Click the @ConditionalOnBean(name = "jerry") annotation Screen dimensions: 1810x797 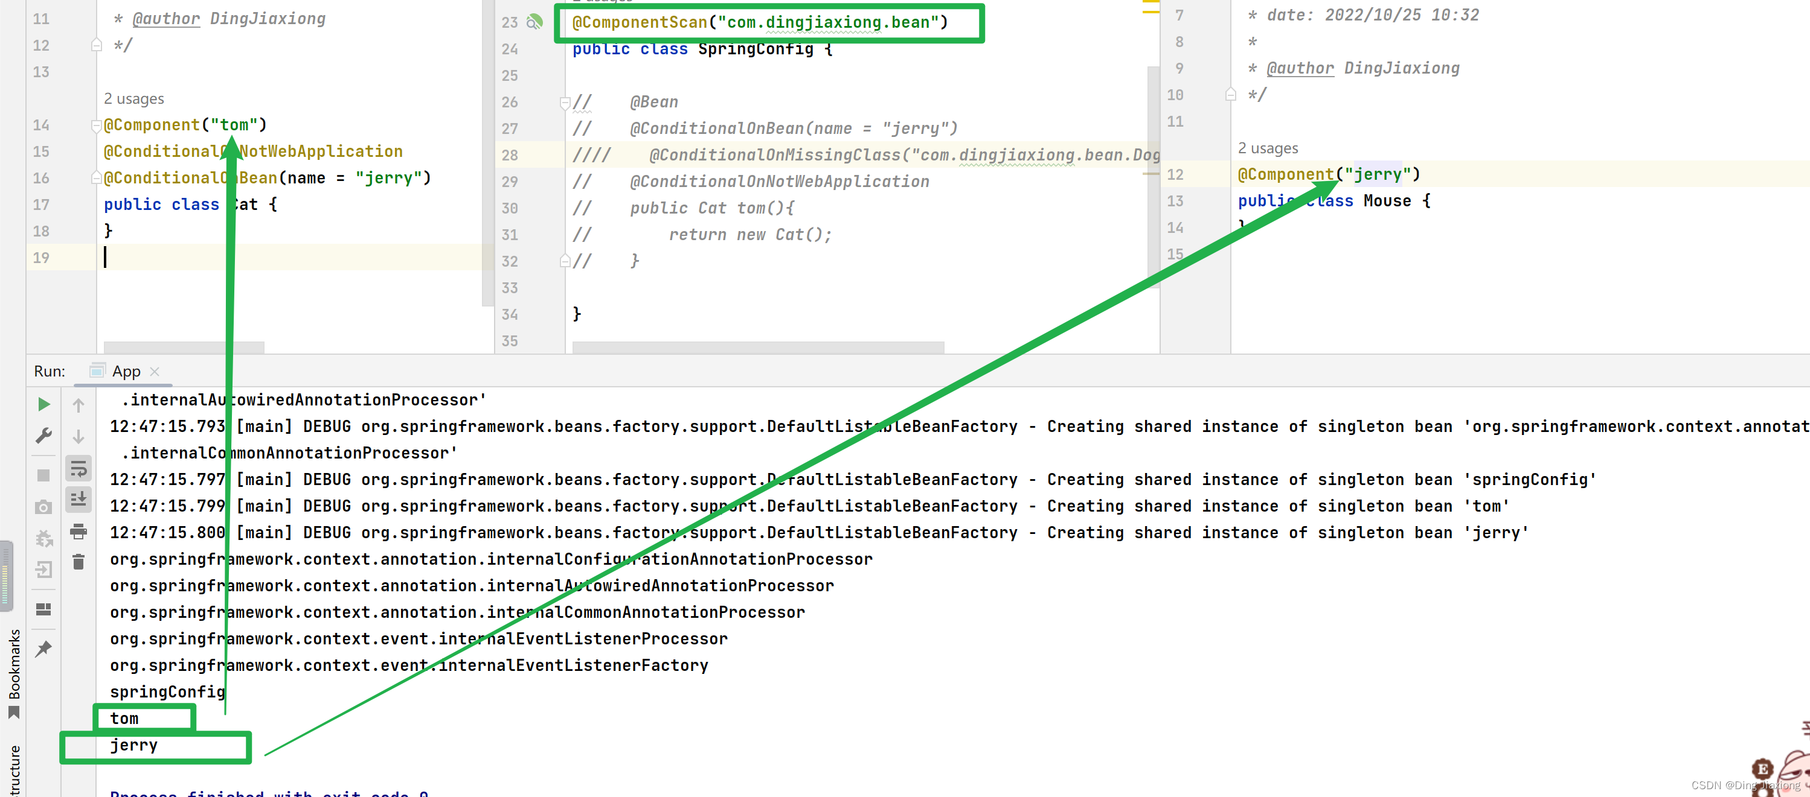[267, 179]
